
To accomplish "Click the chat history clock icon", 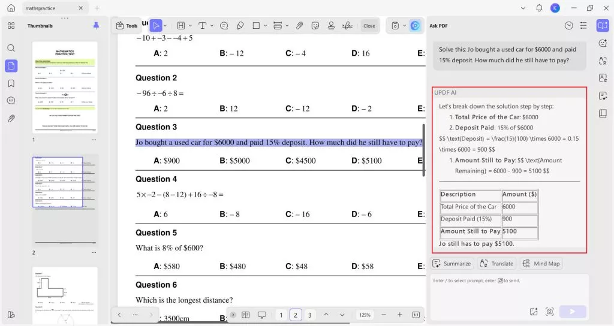I will [568, 26].
